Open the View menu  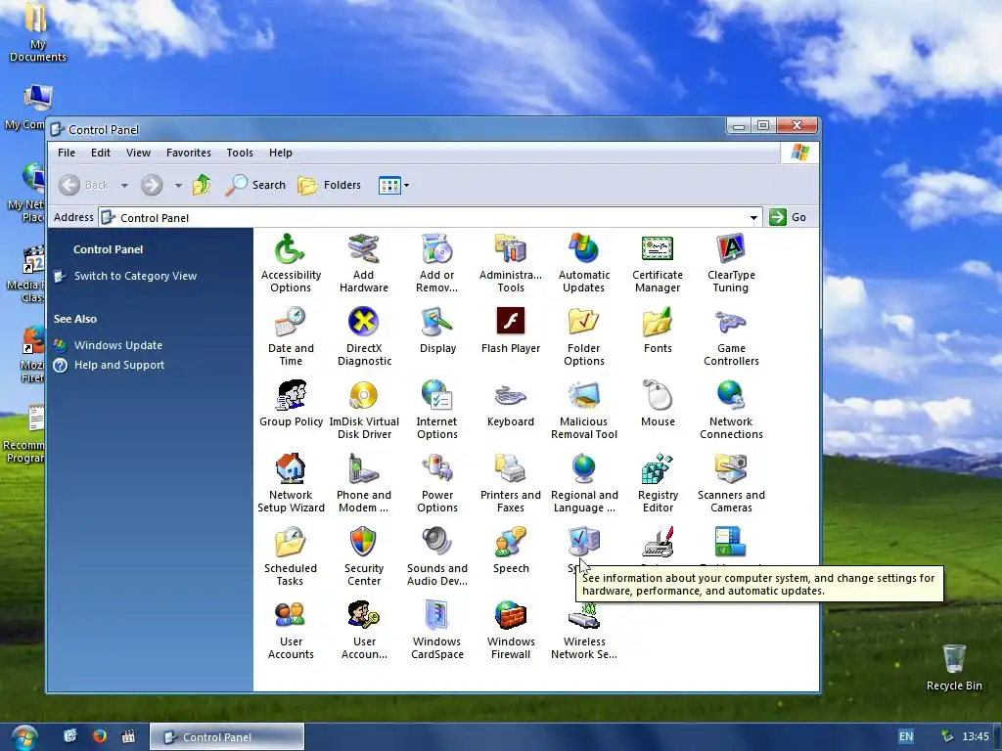138,153
